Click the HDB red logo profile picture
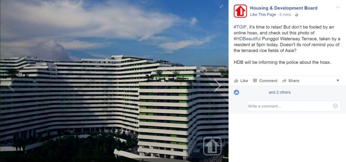 [240, 11]
